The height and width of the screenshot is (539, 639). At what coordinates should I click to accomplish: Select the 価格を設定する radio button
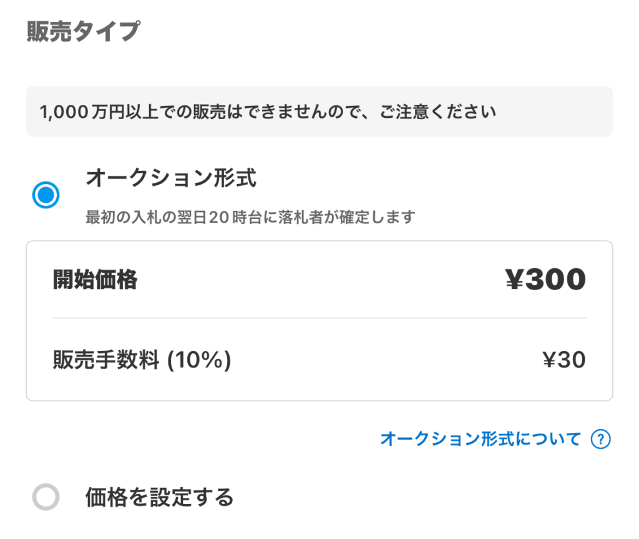46,497
